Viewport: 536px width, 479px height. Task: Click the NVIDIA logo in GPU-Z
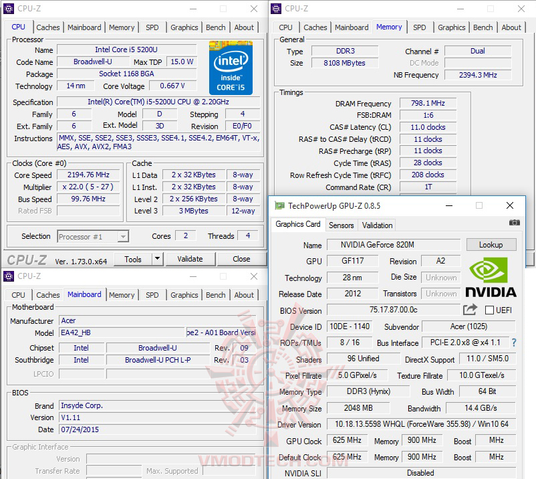point(491,277)
